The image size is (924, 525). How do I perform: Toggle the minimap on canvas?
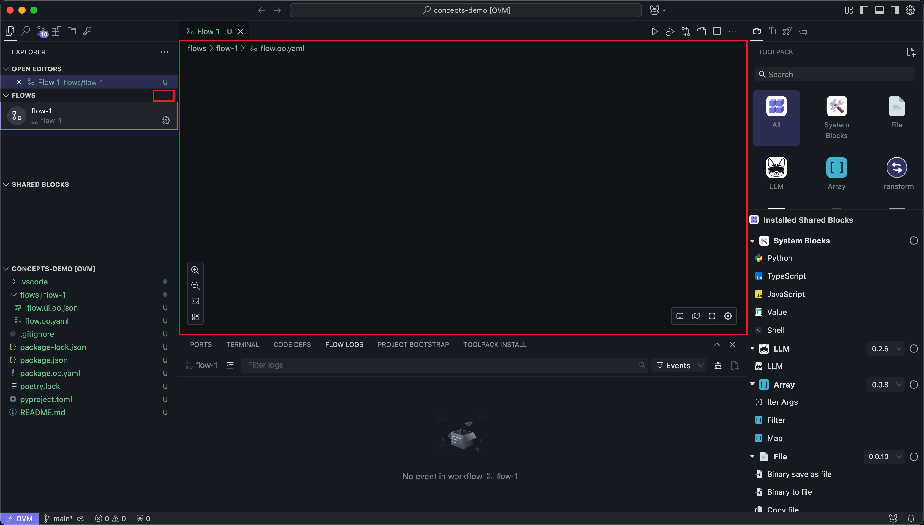tap(696, 316)
